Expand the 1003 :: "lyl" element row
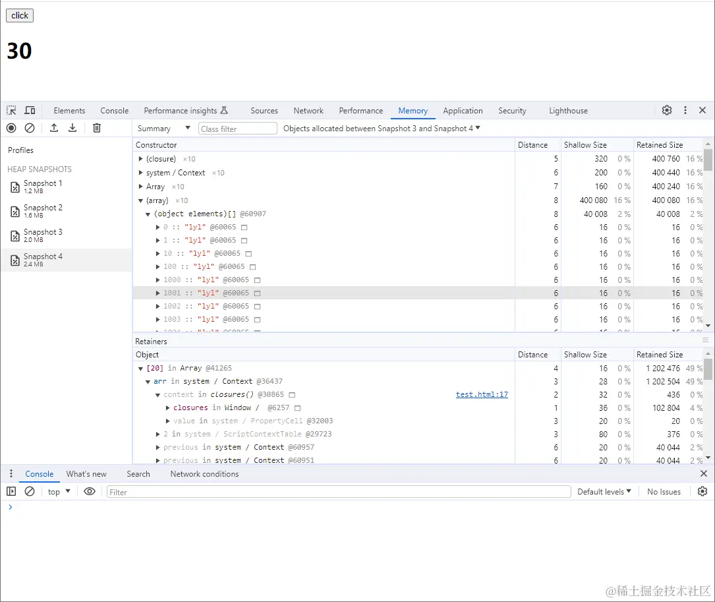 157,320
